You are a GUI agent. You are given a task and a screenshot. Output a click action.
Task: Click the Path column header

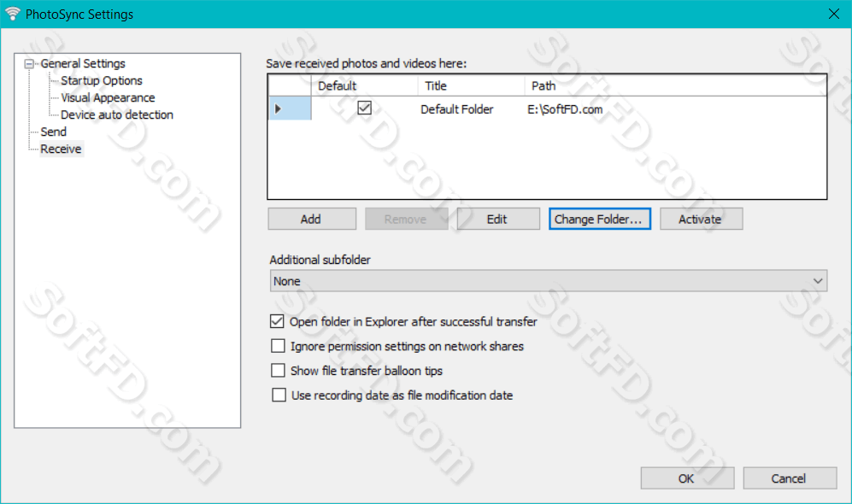pos(675,85)
